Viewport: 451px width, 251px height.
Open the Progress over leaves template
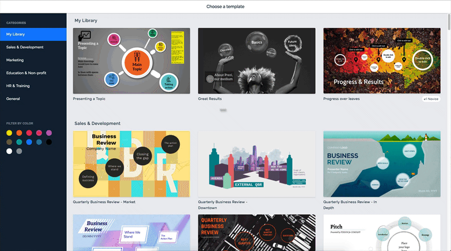(x=382, y=61)
